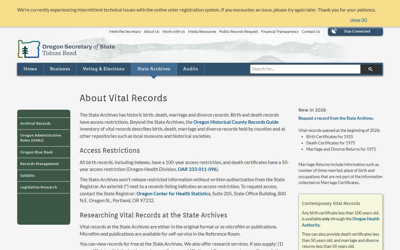Click the Contact Us link
Screen dimensions: 400x250
(311, 32)
